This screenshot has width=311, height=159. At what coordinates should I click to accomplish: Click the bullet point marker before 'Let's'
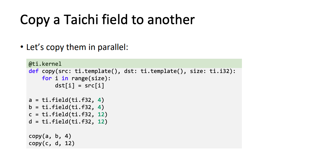pos(22,47)
